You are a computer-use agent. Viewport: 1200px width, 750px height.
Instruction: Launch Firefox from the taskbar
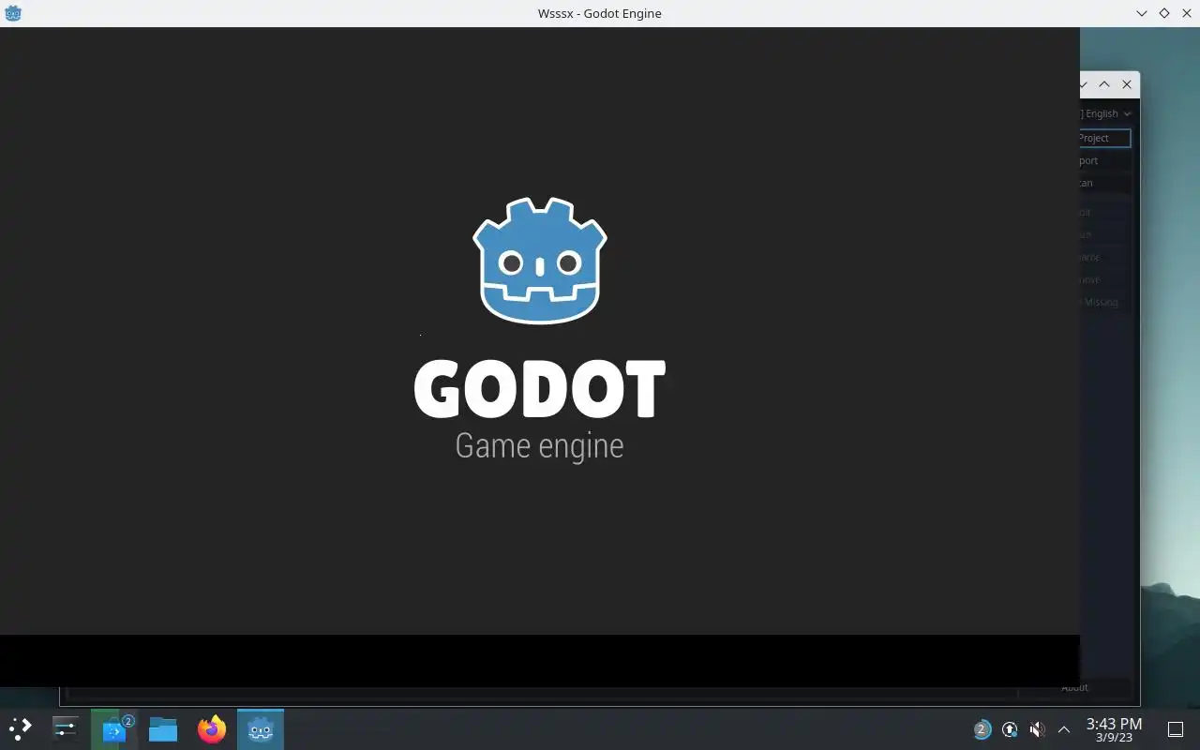click(212, 728)
